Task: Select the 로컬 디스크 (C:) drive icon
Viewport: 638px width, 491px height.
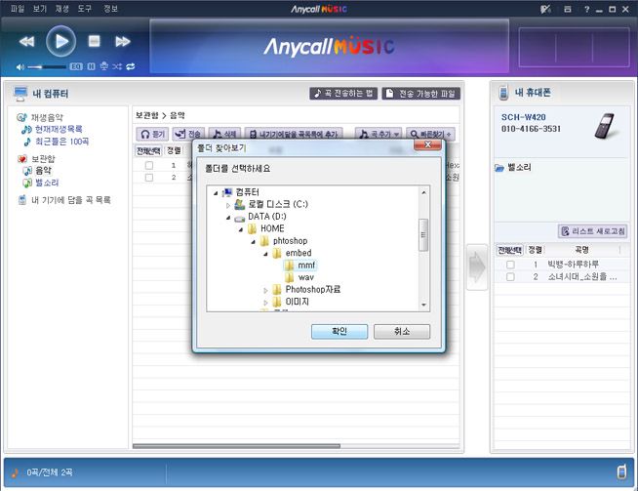Action: pyautogui.click(x=240, y=204)
